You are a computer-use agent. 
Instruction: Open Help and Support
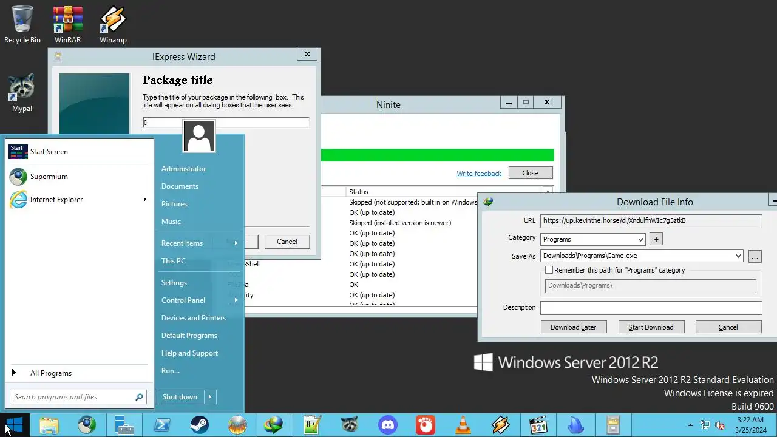click(189, 353)
